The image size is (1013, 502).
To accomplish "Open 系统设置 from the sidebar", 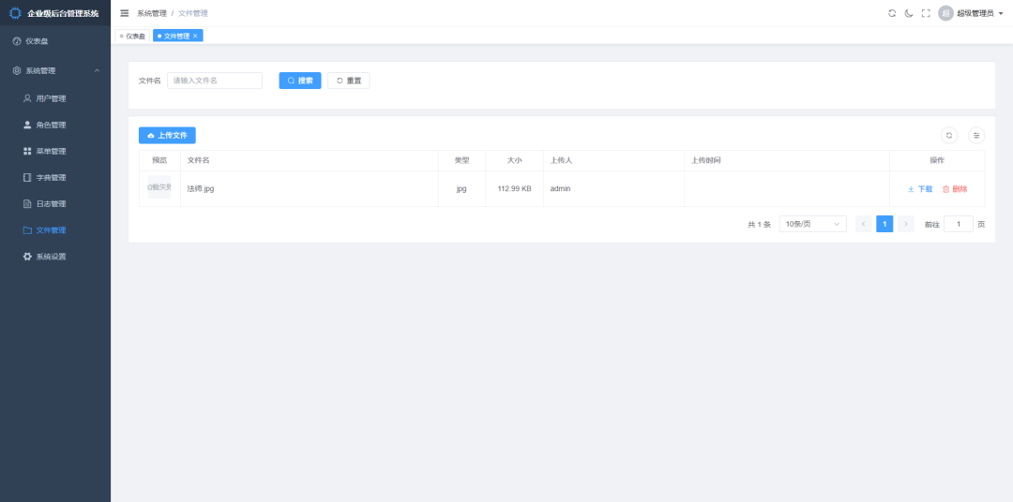I will pos(55,257).
